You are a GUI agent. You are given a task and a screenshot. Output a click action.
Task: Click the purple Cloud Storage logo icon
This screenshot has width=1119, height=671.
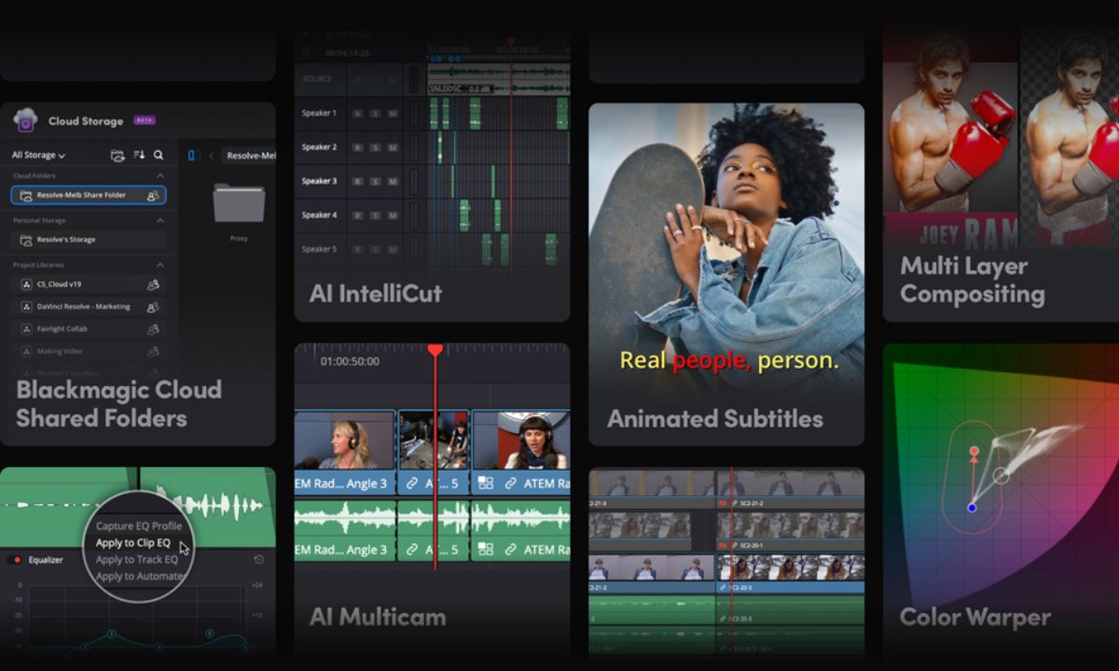click(25, 120)
